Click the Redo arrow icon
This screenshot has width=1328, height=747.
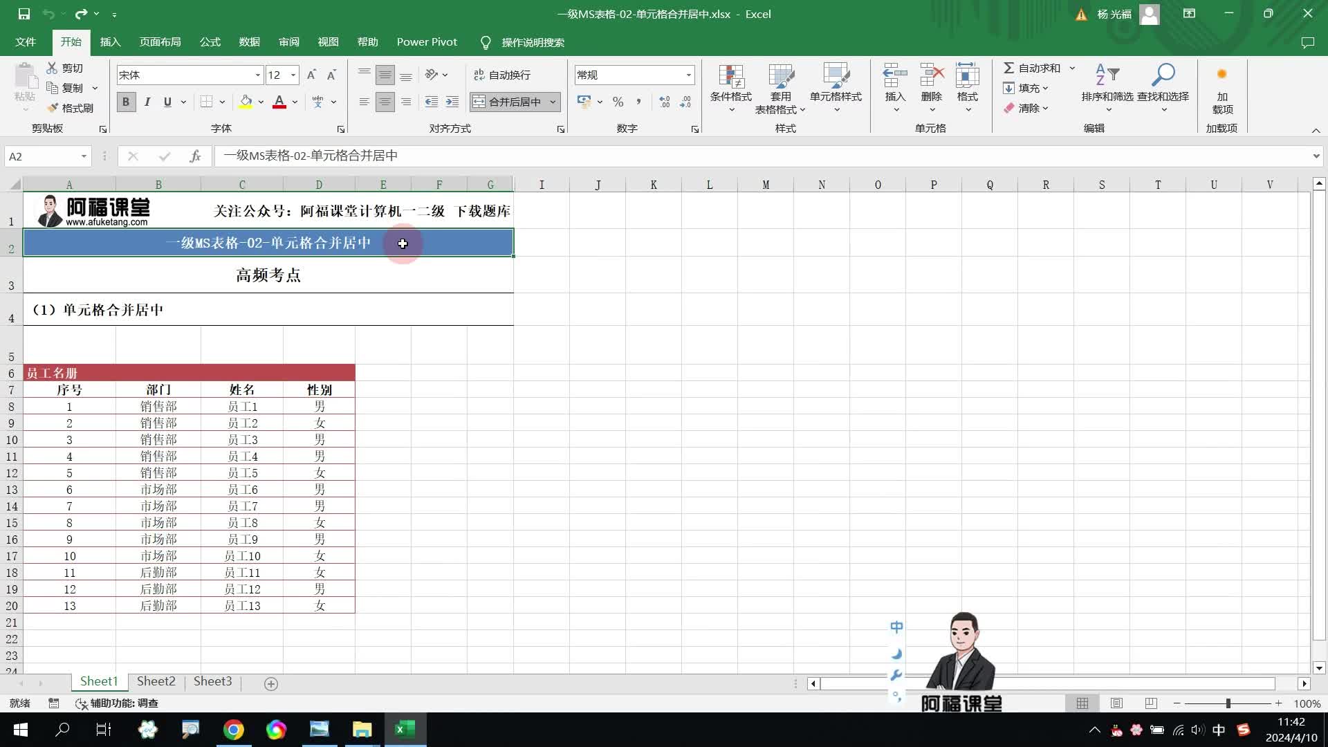[81, 14]
